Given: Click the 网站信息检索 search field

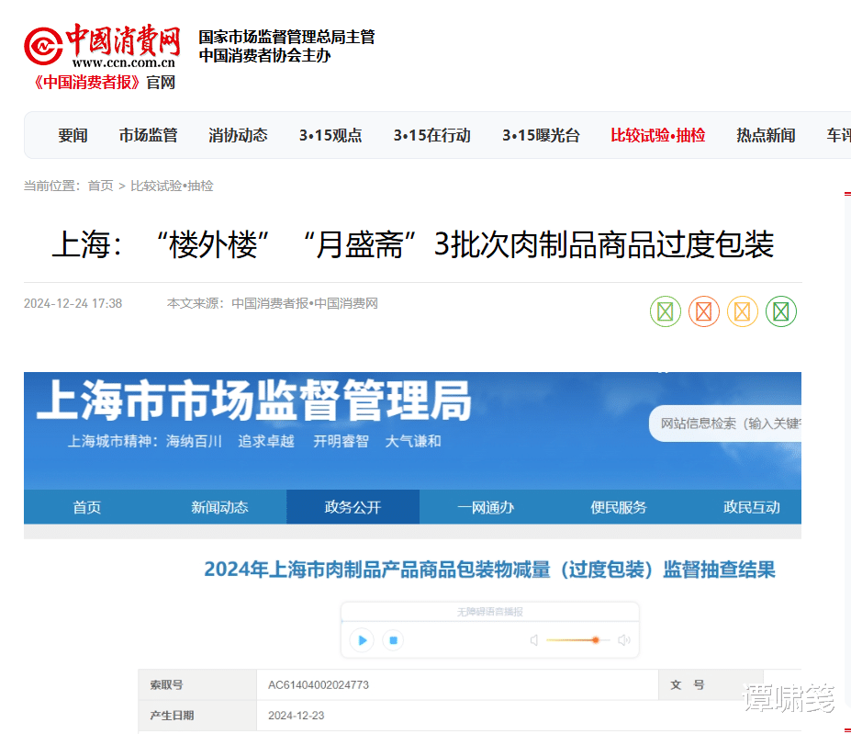Looking at the screenshot, I should [x=725, y=423].
